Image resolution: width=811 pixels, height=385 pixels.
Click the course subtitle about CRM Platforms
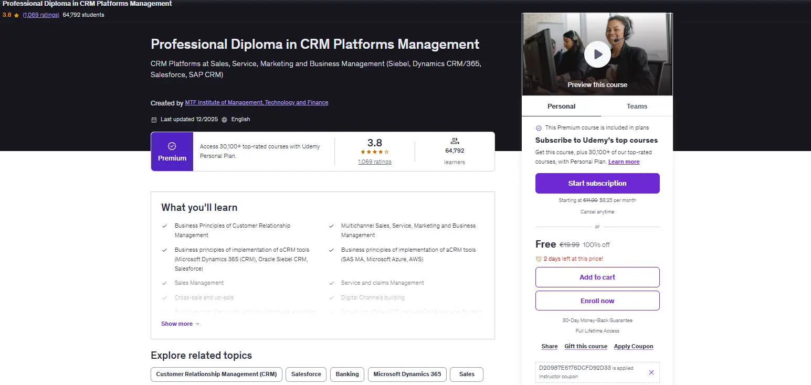coord(316,69)
